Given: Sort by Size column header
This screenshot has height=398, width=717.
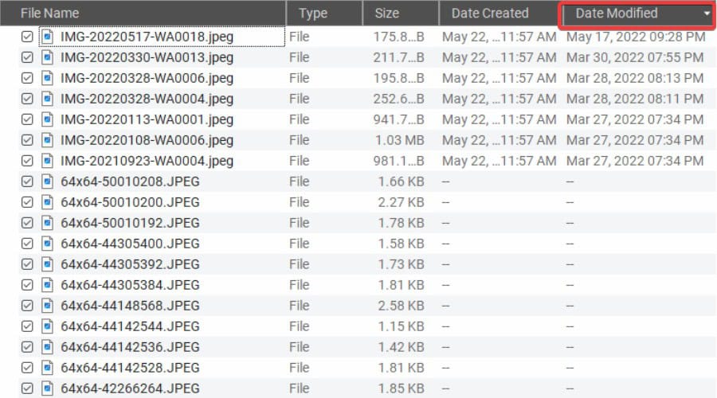Looking at the screenshot, I should 401,13.
